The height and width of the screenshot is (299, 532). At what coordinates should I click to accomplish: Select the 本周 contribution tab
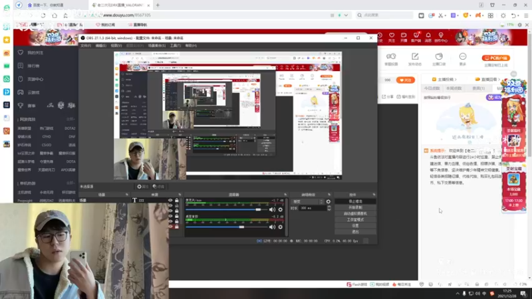pos(454,88)
